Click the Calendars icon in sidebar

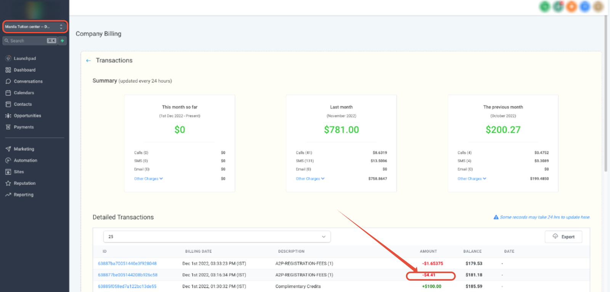(8, 93)
